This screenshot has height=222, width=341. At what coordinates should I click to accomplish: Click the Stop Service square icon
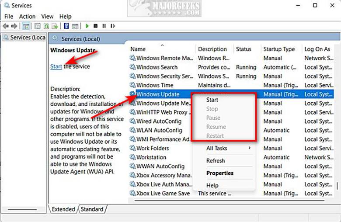pyautogui.click(x=95, y=26)
